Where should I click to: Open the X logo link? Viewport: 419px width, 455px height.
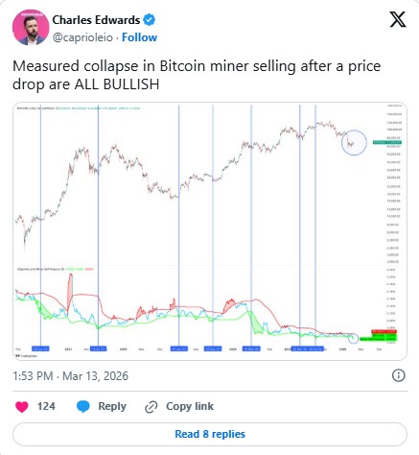(x=398, y=19)
